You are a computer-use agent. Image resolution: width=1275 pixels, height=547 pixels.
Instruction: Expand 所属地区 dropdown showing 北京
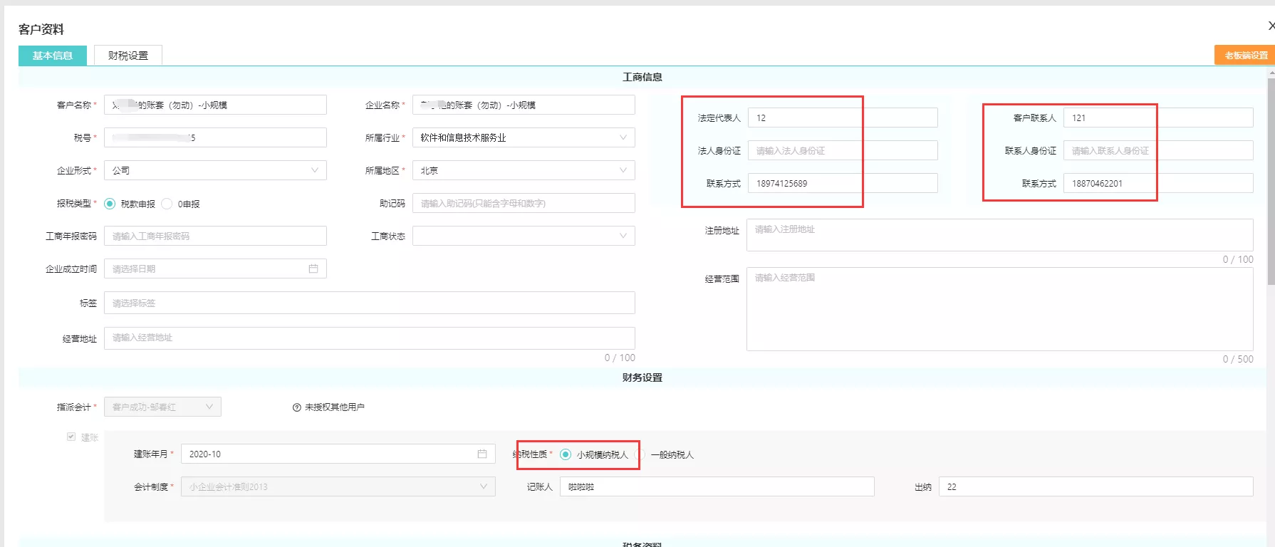524,170
